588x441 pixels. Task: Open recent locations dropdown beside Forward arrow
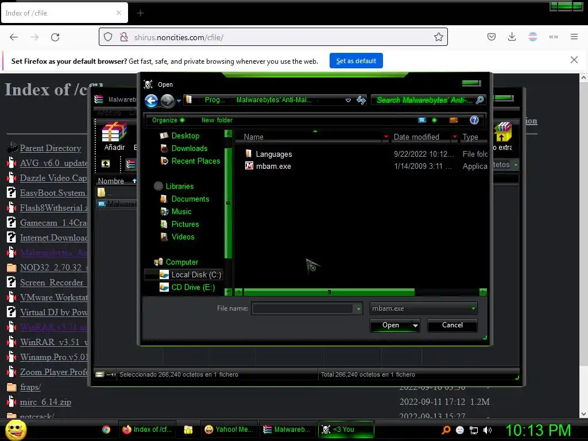coord(179,100)
